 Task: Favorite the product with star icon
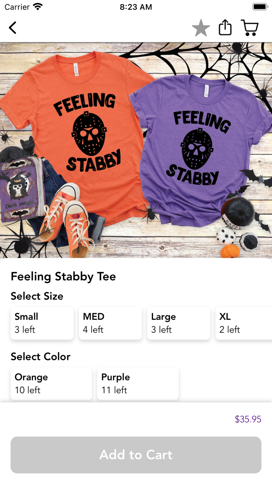[201, 28]
